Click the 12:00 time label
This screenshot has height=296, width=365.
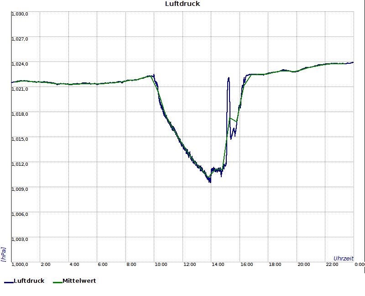tap(189, 265)
